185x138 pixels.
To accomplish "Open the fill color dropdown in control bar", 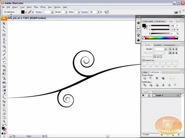I will (x=26, y=12).
